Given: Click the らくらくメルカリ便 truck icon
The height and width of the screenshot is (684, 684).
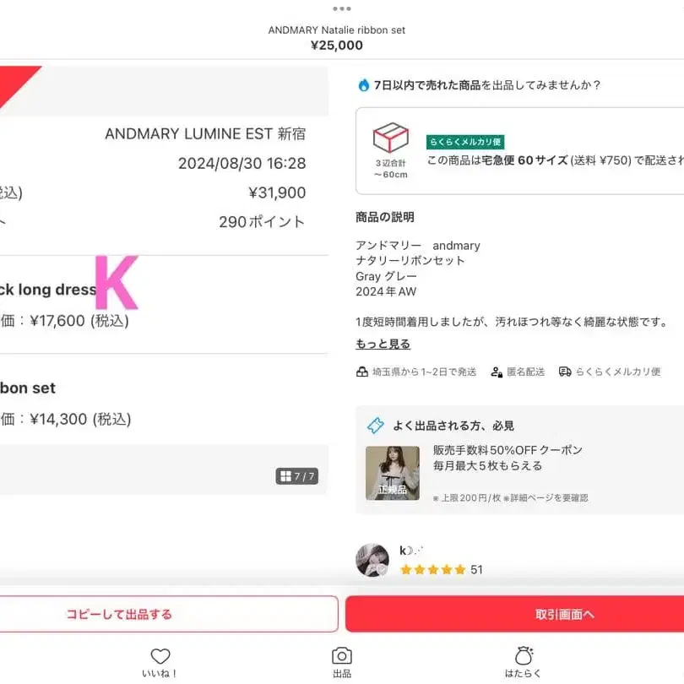Looking at the screenshot, I should coord(565,372).
